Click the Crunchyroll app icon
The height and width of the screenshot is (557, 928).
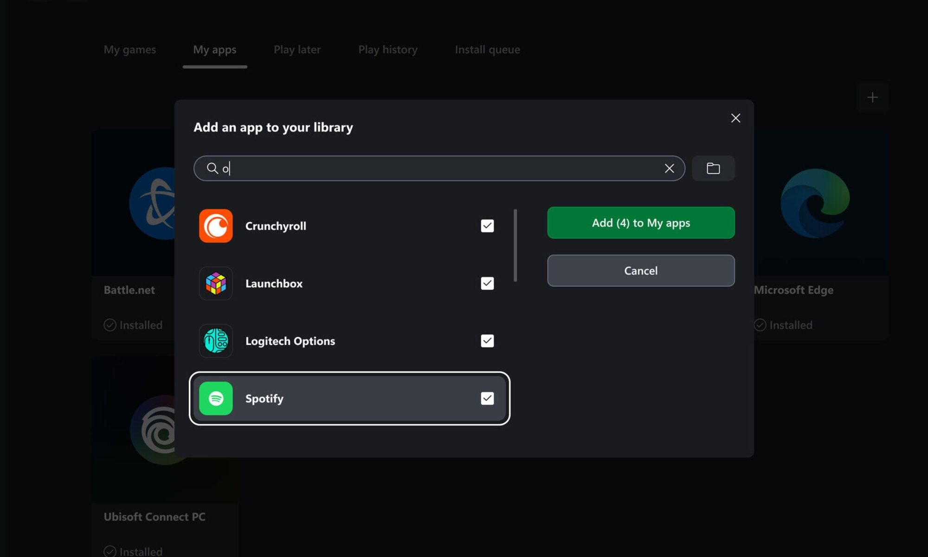(x=216, y=226)
